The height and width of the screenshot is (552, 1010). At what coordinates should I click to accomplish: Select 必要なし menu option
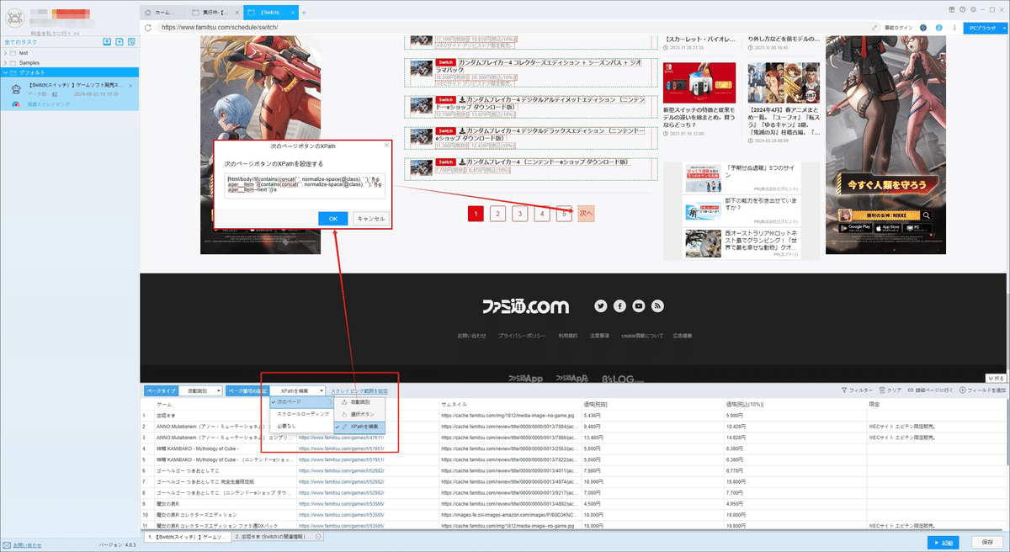pyautogui.click(x=301, y=427)
